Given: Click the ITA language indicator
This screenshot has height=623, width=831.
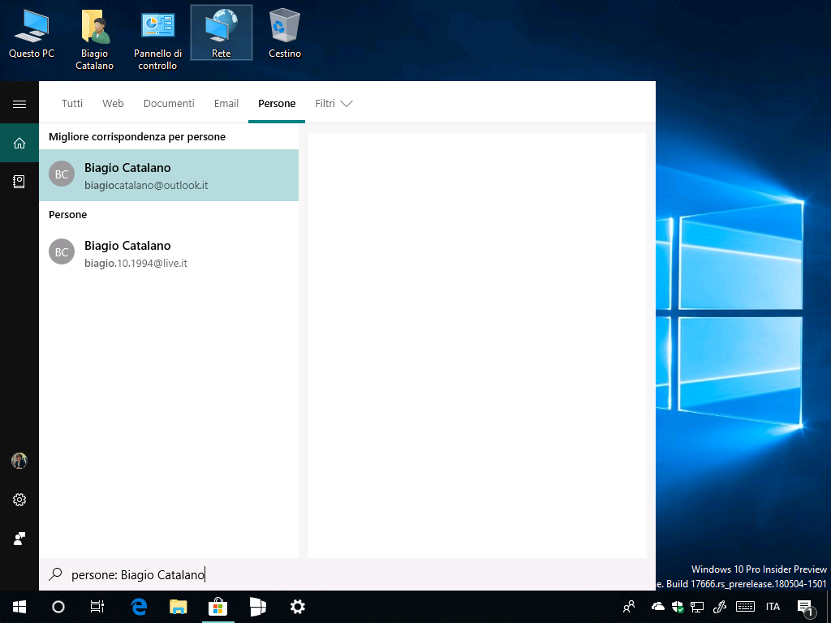Looking at the screenshot, I should 773,607.
